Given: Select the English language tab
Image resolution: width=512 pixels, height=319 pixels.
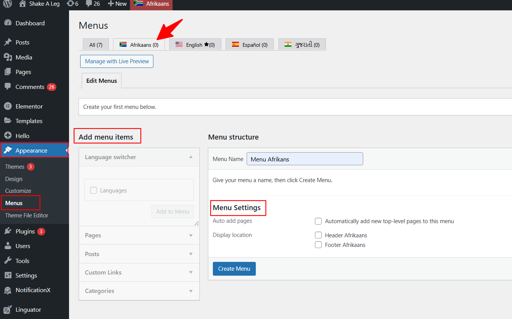Looking at the screenshot, I should click(x=195, y=45).
